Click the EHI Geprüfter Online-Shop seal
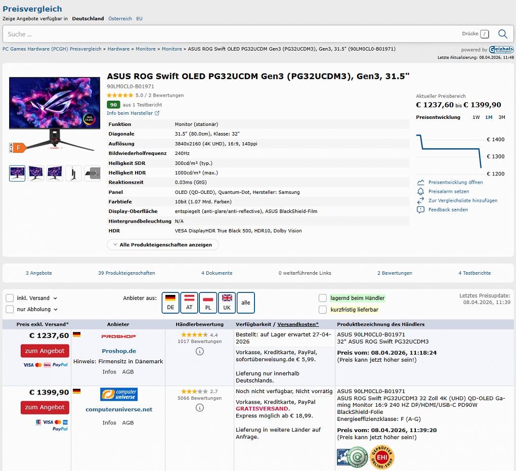 coord(382,457)
